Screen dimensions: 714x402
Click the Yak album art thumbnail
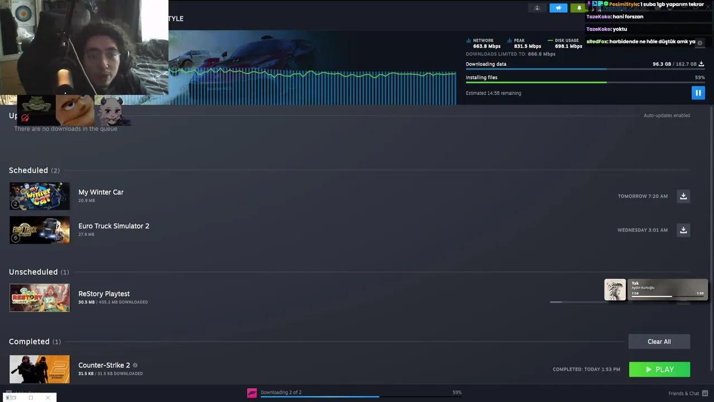tap(615, 290)
